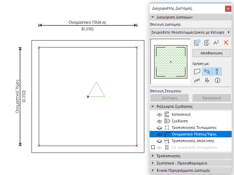234x175 pixels.
Task: Toggle eye of Γρ. Αναφοράς Ανοιγμάτων
Action: tap(159, 148)
